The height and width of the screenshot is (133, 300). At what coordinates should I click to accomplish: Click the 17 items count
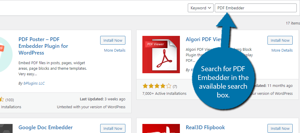293,23
